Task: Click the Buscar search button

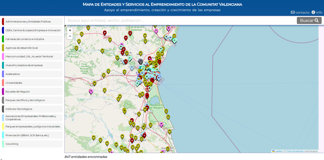Action: click(x=309, y=21)
